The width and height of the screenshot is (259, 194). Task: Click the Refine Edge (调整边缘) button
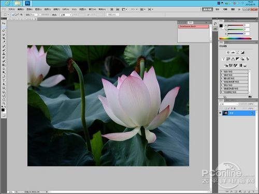click(113, 15)
